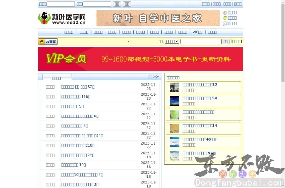
Task: Open the search category dropdown
Action: [172, 41]
